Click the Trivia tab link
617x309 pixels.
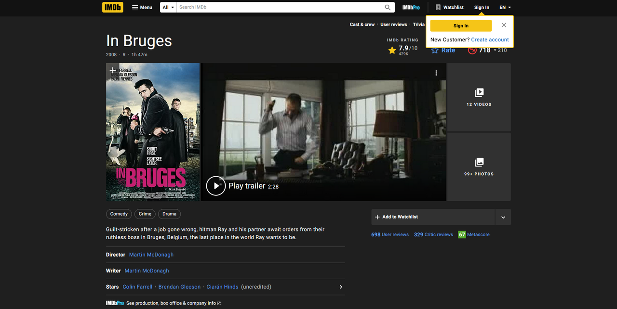point(419,25)
